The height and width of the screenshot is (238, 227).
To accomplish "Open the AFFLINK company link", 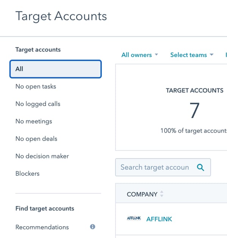I will [x=159, y=219].
